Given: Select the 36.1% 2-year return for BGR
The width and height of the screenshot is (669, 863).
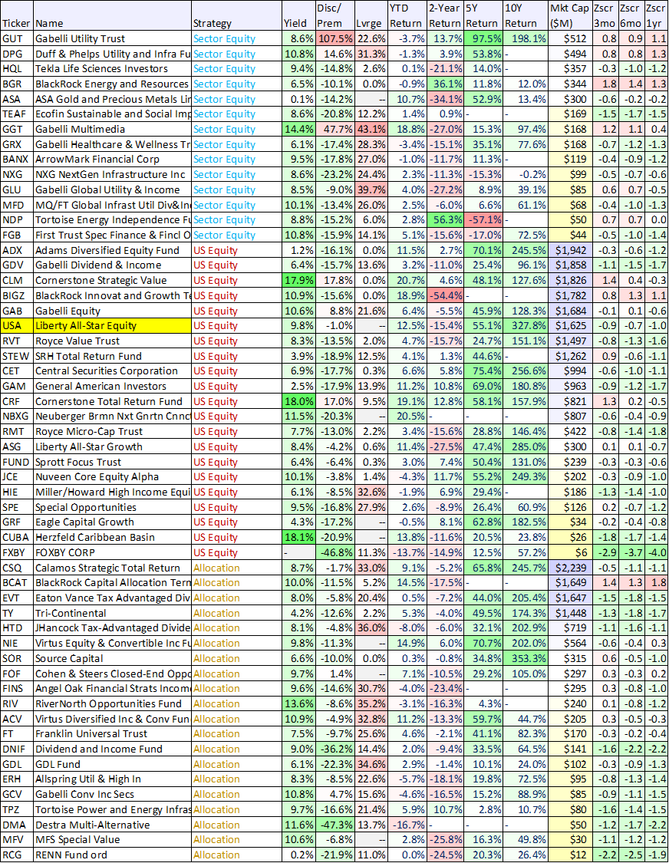Looking at the screenshot, I should pos(445,84).
